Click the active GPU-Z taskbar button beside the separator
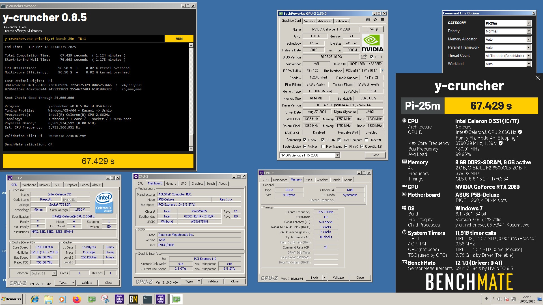Image resolution: width=543 pixels, height=305 pixels. (176, 299)
